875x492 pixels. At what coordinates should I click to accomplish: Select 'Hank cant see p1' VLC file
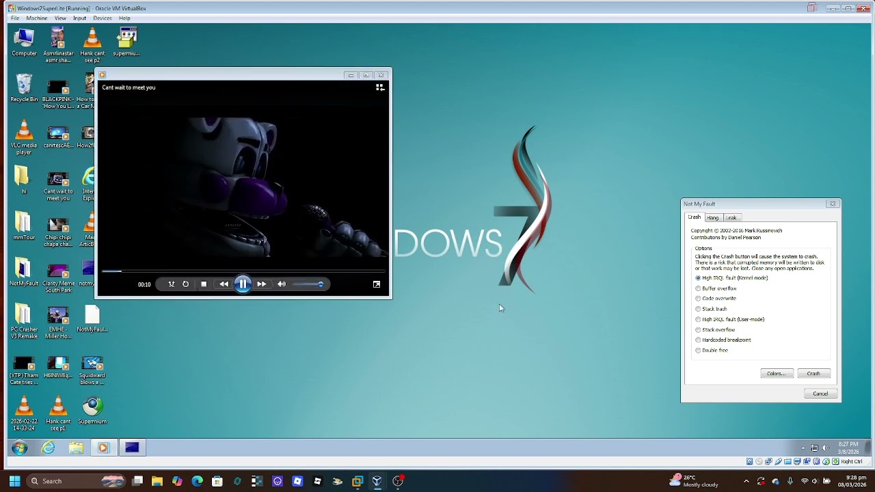[58, 413]
